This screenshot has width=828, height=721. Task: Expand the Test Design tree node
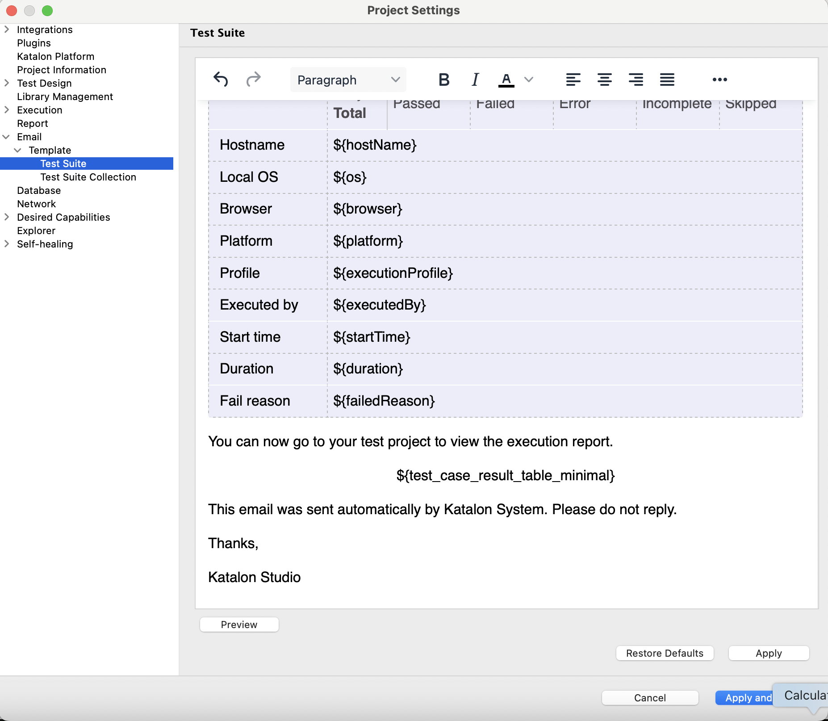click(x=6, y=83)
